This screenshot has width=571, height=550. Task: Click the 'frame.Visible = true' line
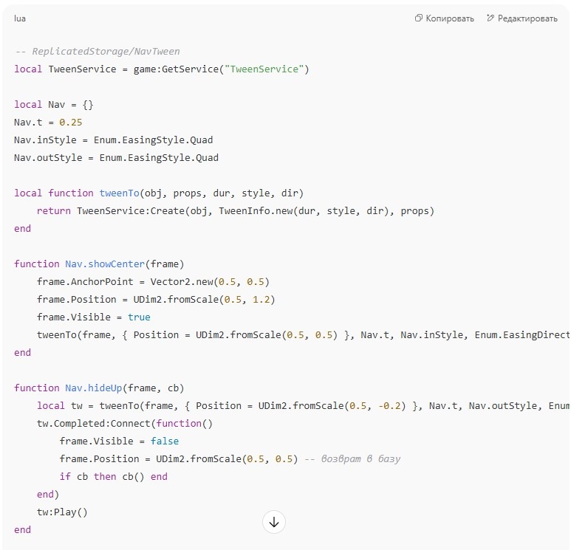tap(94, 317)
